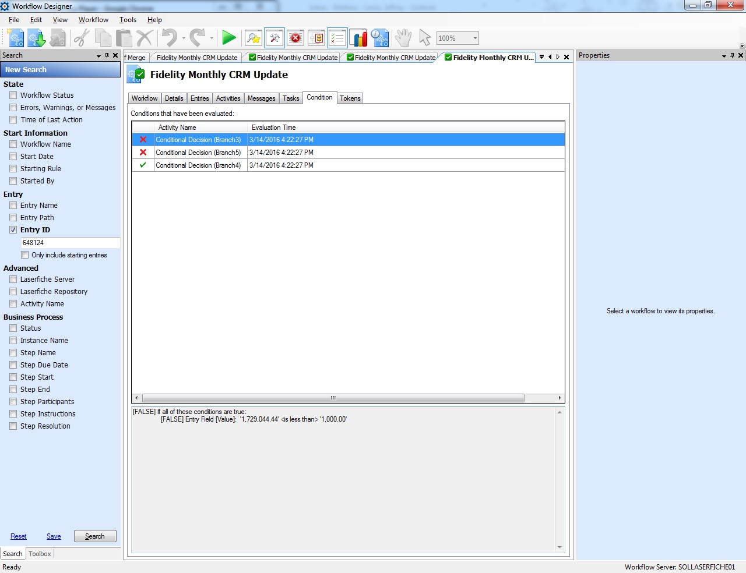Click the Redo arrow icon

(198, 38)
